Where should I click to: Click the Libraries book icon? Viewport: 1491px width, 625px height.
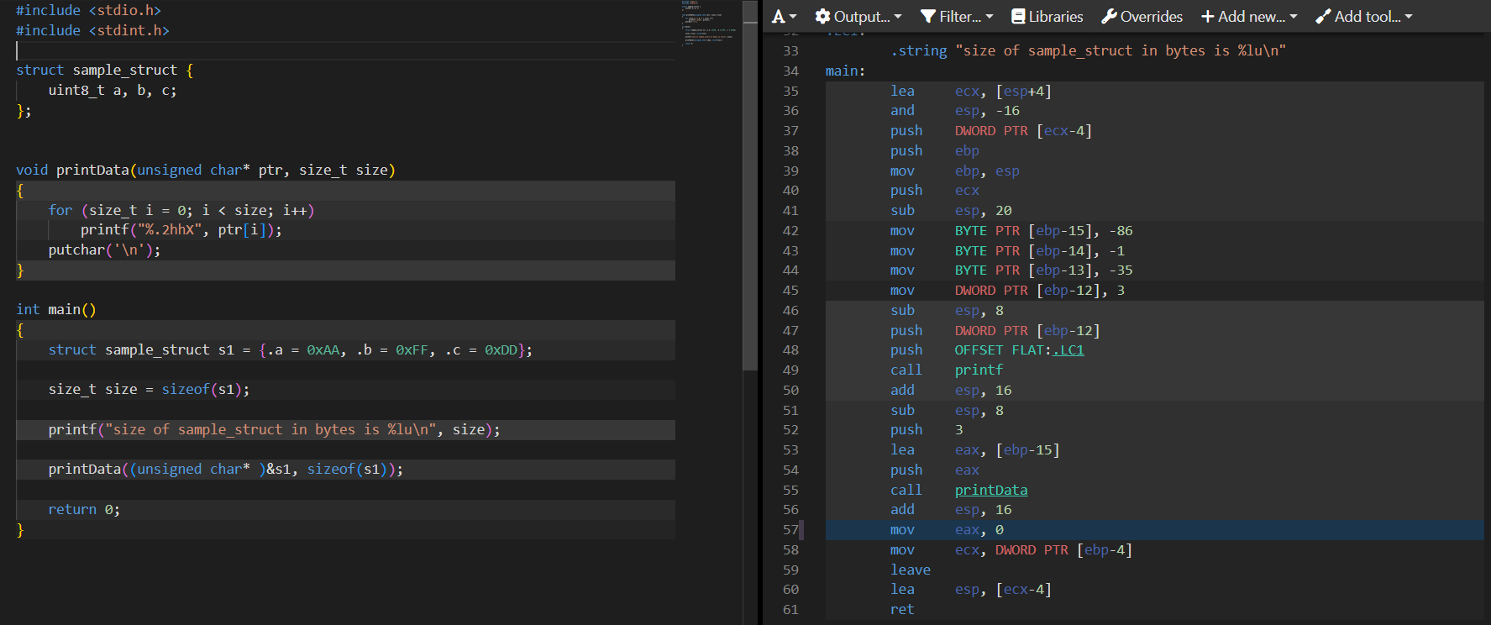tap(1018, 17)
